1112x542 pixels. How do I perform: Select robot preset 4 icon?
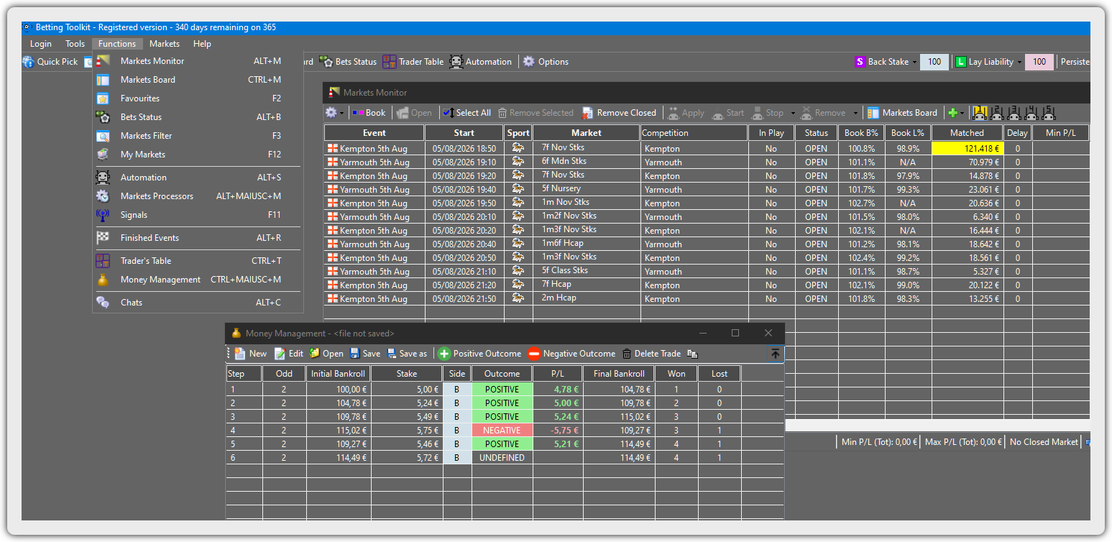(1031, 113)
